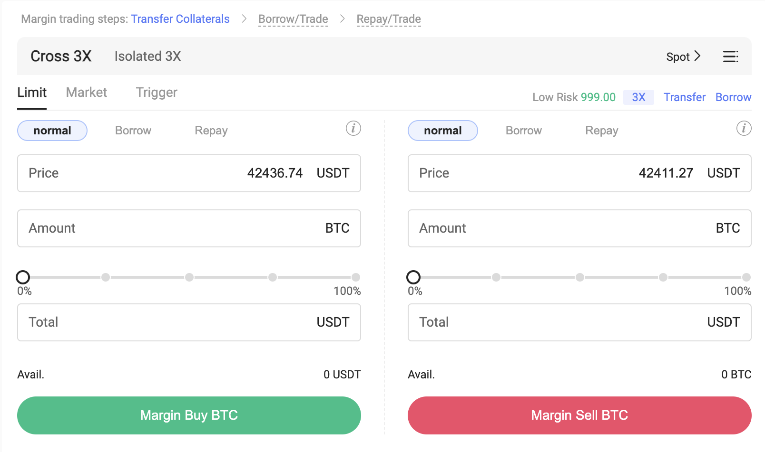765x452 pixels.
Task: Click the Margin Buy BTC button
Action: pyautogui.click(x=189, y=415)
